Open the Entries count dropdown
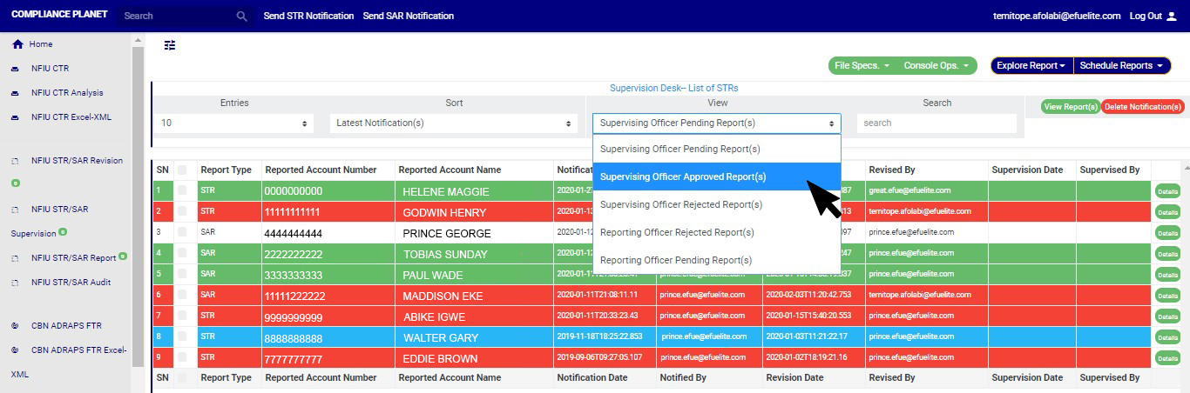This screenshot has width=1190, height=393. point(234,123)
